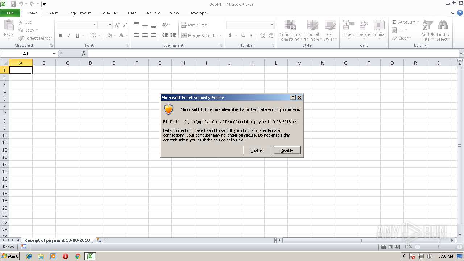Click the Orientation icon
Image resolution: width=464 pixels, height=261 pixels.
click(x=165, y=25)
